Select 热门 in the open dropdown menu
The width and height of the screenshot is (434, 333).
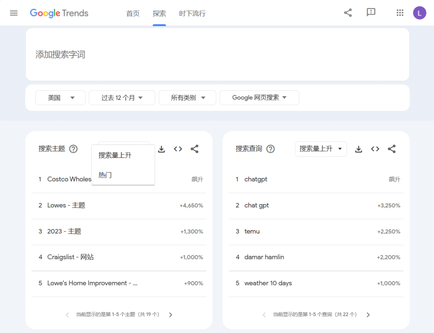click(x=104, y=175)
